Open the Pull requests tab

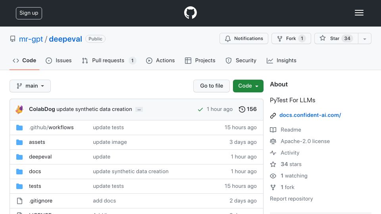point(109,60)
